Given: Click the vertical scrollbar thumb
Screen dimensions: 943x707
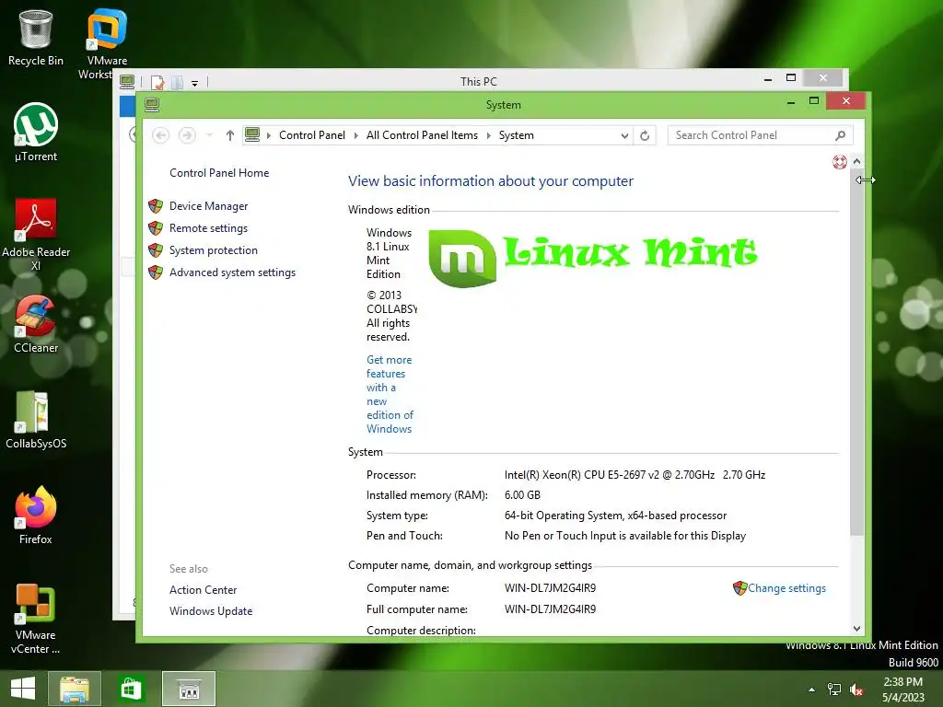Looking at the screenshot, I should pyautogui.click(x=857, y=353).
